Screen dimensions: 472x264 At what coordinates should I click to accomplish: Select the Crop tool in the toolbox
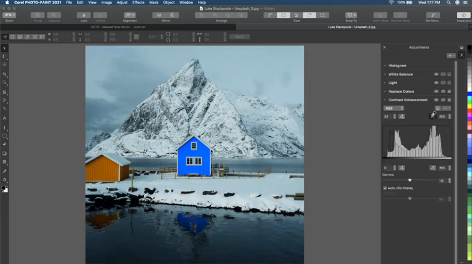click(5, 74)
